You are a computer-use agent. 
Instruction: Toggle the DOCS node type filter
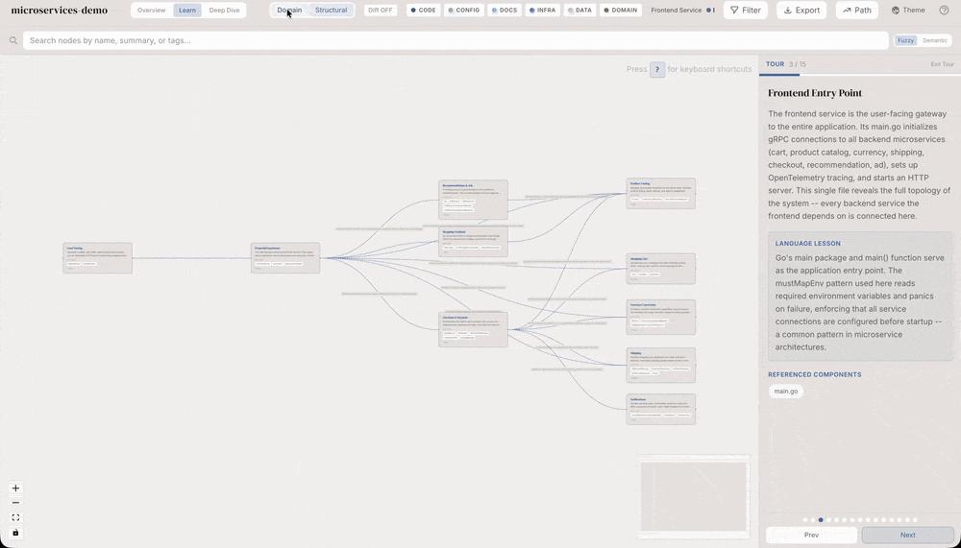(x=505, y=10)
